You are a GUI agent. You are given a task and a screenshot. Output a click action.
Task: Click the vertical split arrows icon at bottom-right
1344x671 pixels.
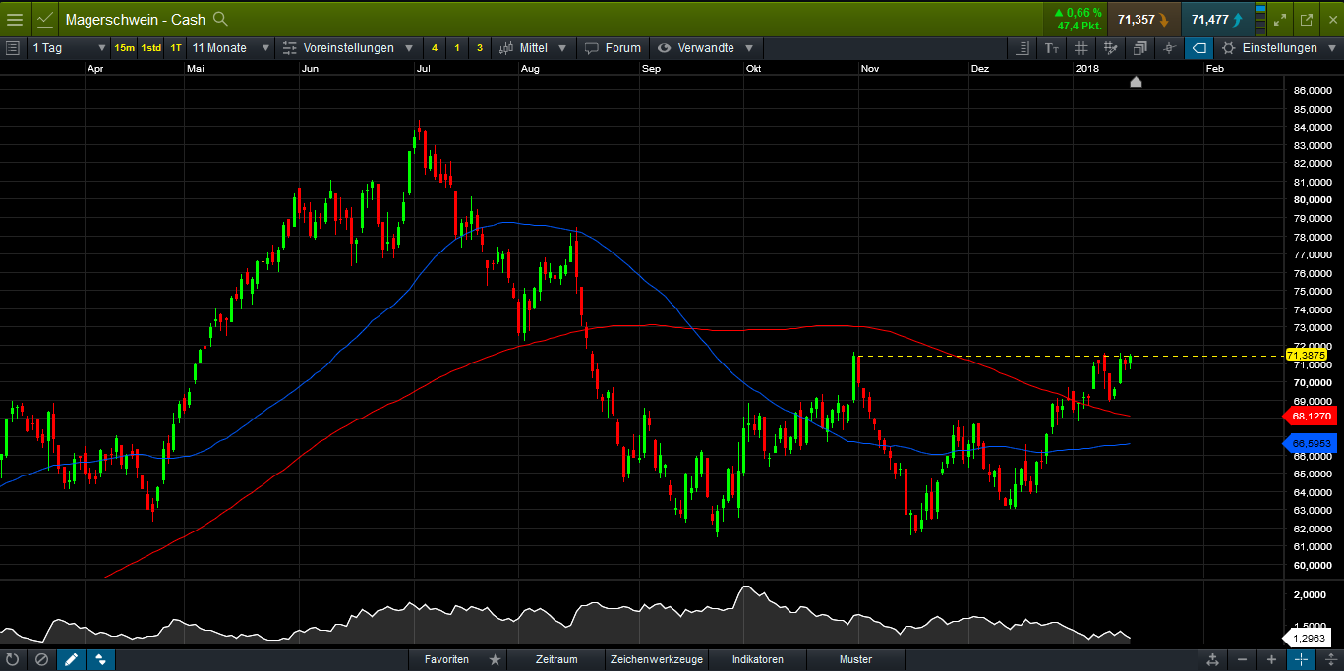point(1329,659)
